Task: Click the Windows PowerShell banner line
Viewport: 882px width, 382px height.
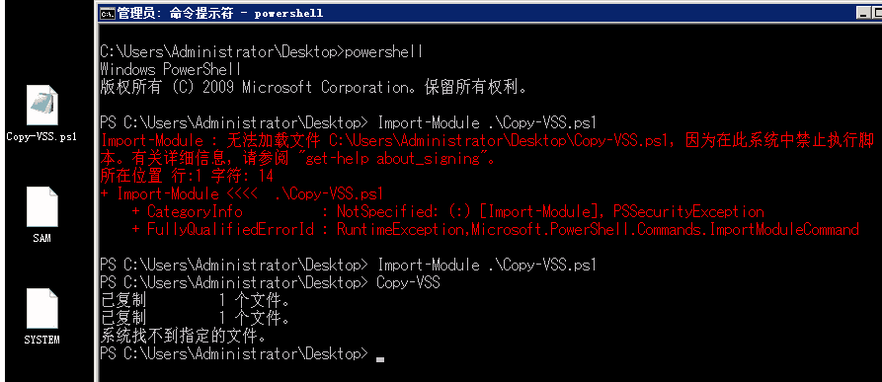Action: pyautogui.click(x=171, y=70)
